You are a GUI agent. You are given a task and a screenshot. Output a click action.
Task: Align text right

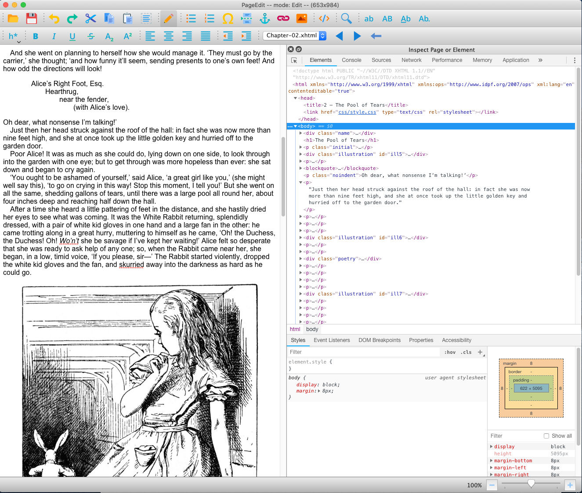(x=187, y=36)
